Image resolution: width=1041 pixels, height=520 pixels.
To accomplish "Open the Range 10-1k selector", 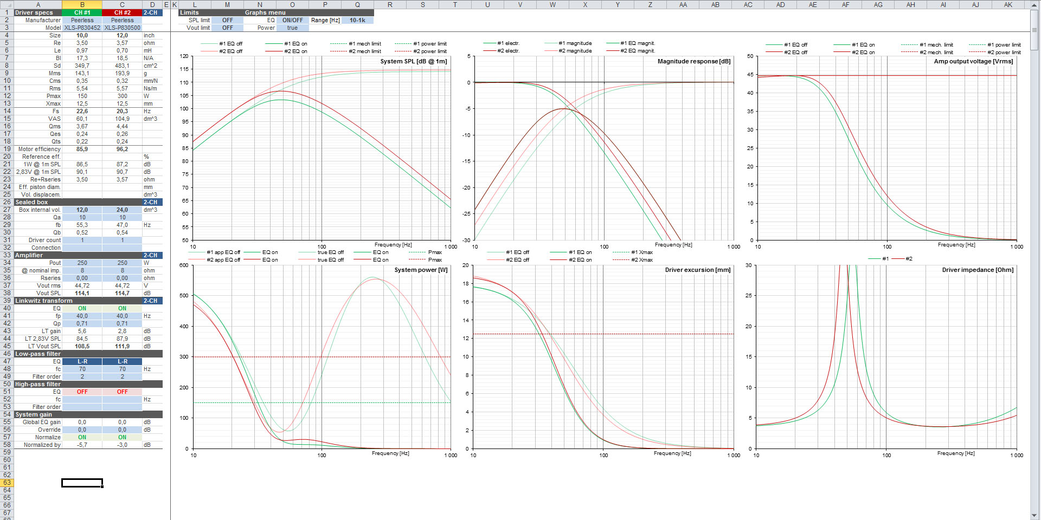I will point(357,20).
